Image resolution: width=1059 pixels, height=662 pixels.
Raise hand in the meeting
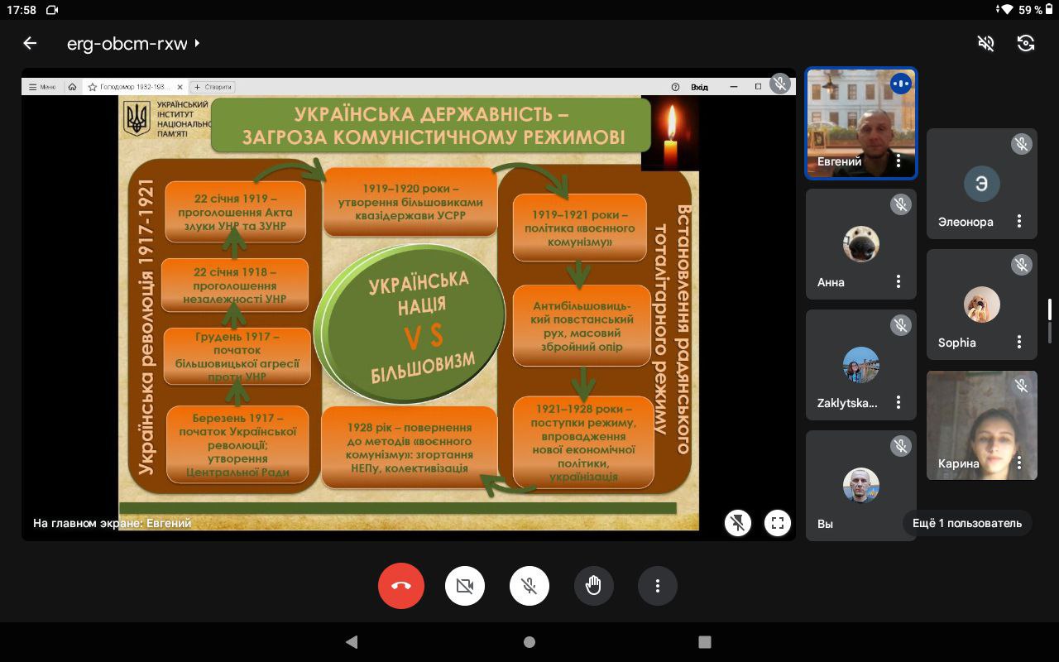pos(593,586)
